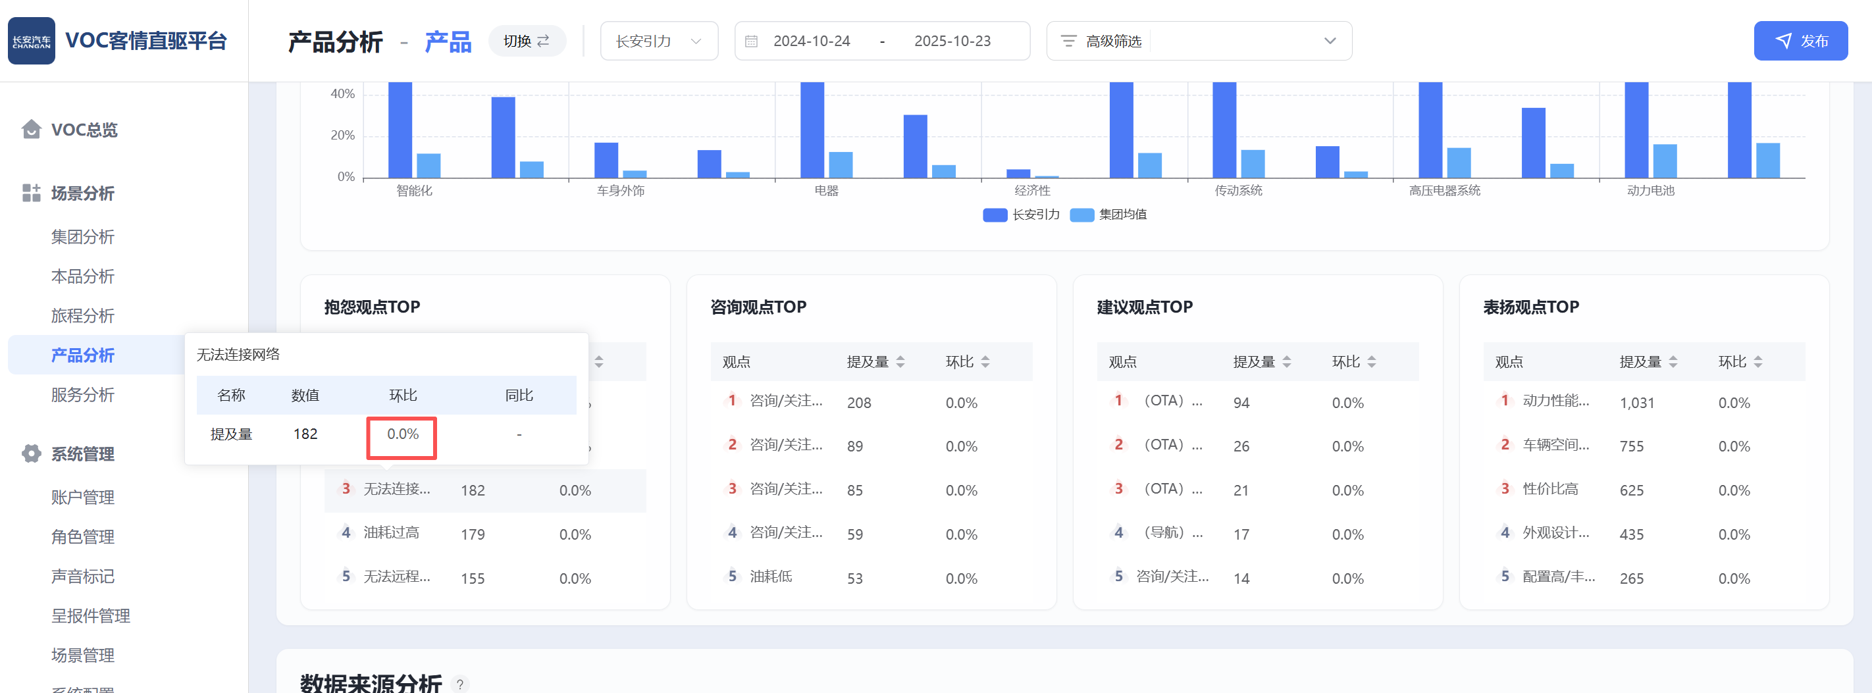Open 服务分析 in sidebar menu

83,395
